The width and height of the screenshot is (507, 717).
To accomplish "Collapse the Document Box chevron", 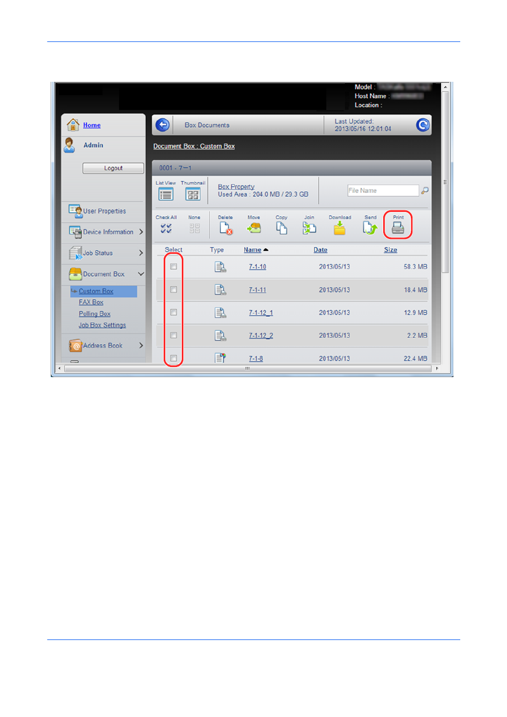I will pyautogui.click(x=141, y=274).
